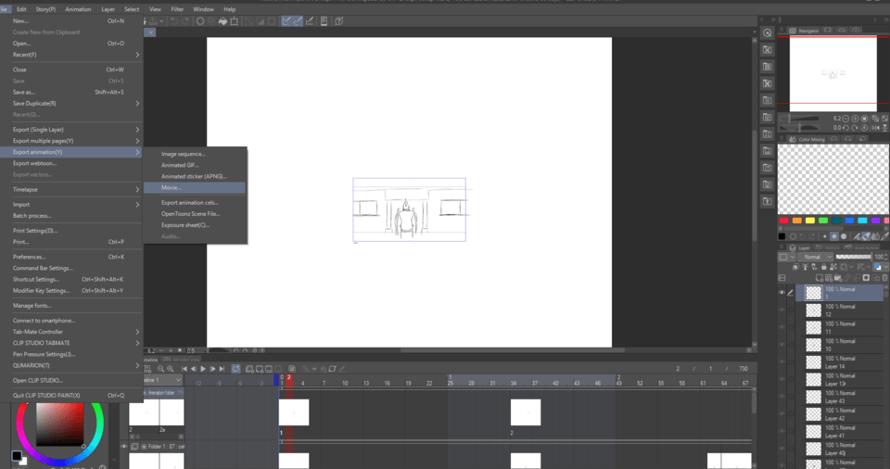
Task: Expand Export multiple pages(Y) submenu
Action: (71, 141)
